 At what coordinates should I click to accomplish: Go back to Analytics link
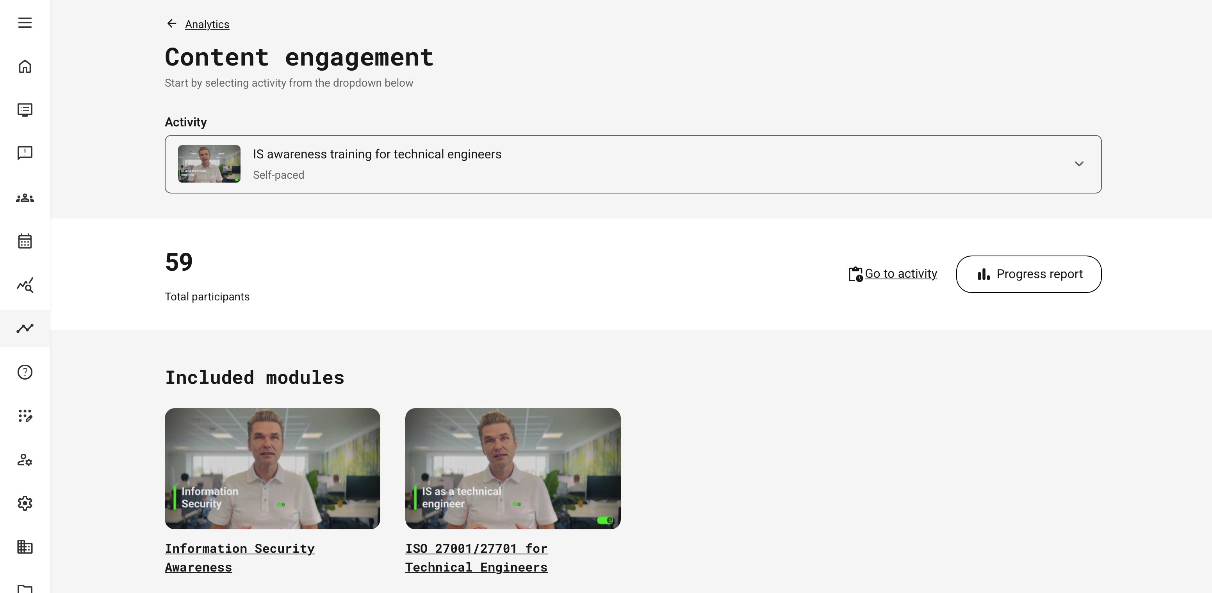pos(207,25)
